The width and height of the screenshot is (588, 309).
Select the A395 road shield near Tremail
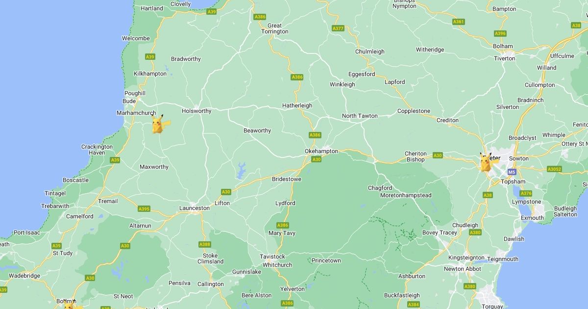(144, 209)
